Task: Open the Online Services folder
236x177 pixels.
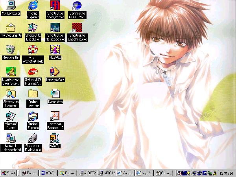Action: point(33,94)
